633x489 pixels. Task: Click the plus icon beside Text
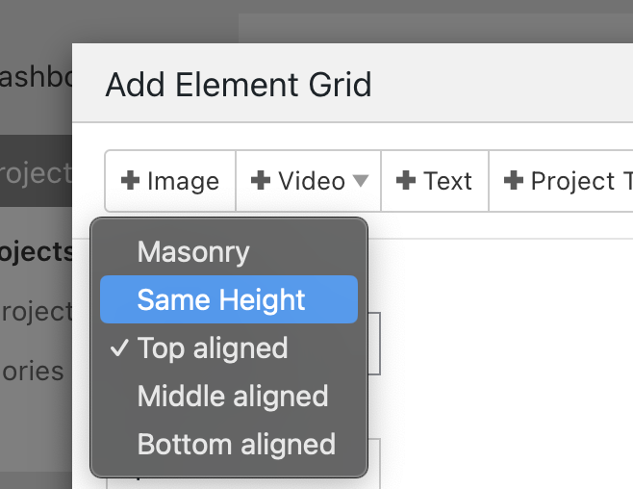(x=406, y=181)
